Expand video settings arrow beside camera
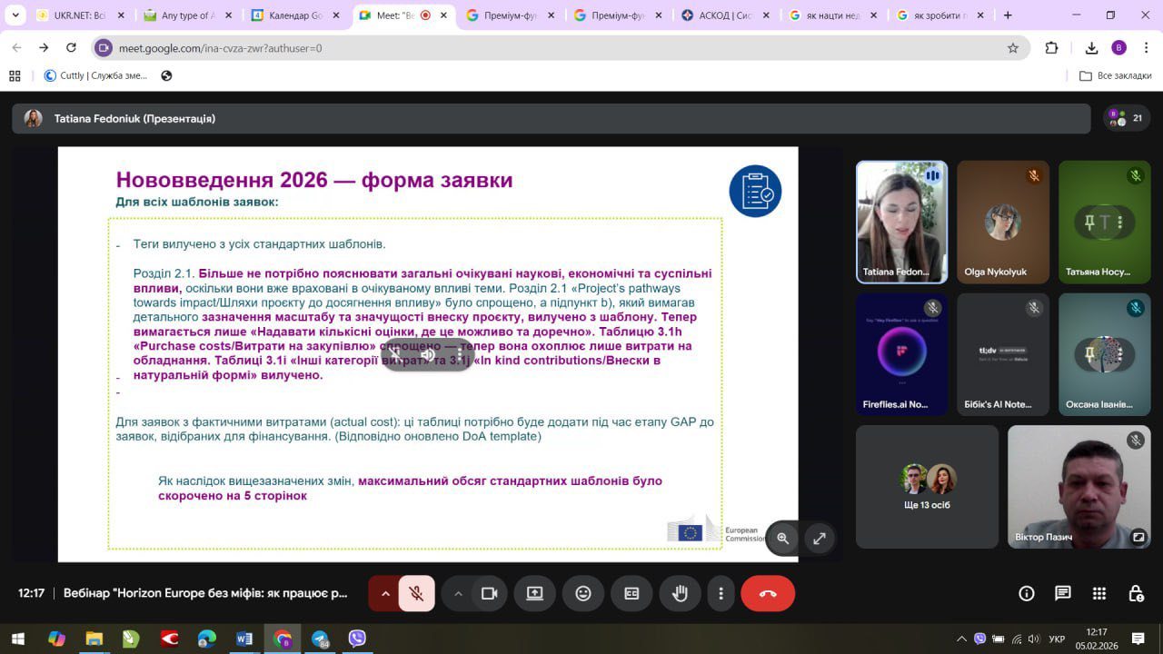 (x=458, y=593)
